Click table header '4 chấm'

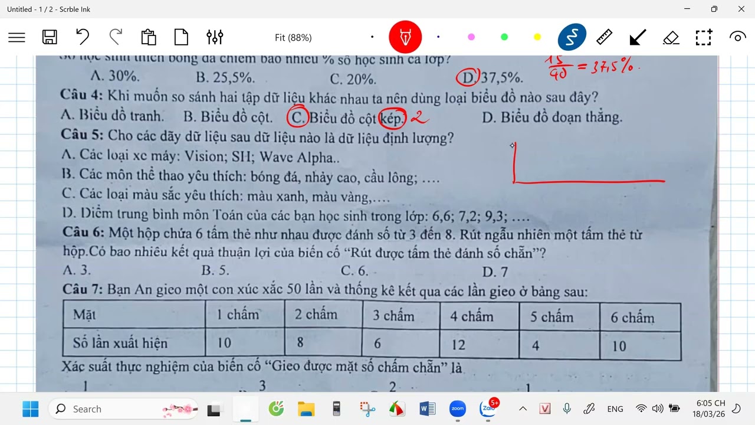point(472,316)
